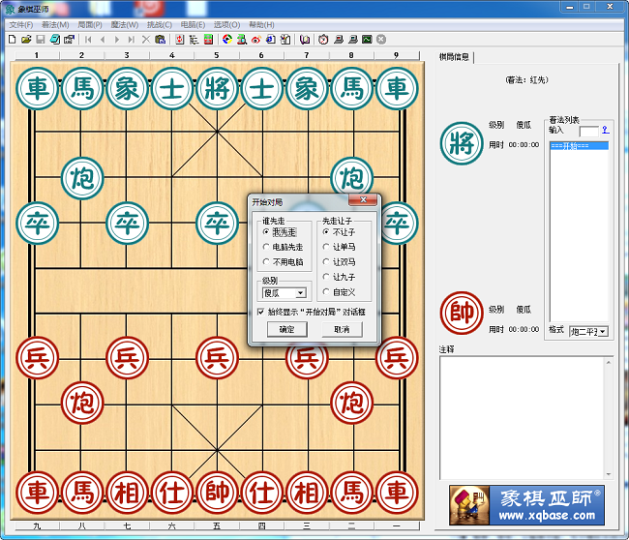Click the black 炮 cannon on file 2

[82, 178]
